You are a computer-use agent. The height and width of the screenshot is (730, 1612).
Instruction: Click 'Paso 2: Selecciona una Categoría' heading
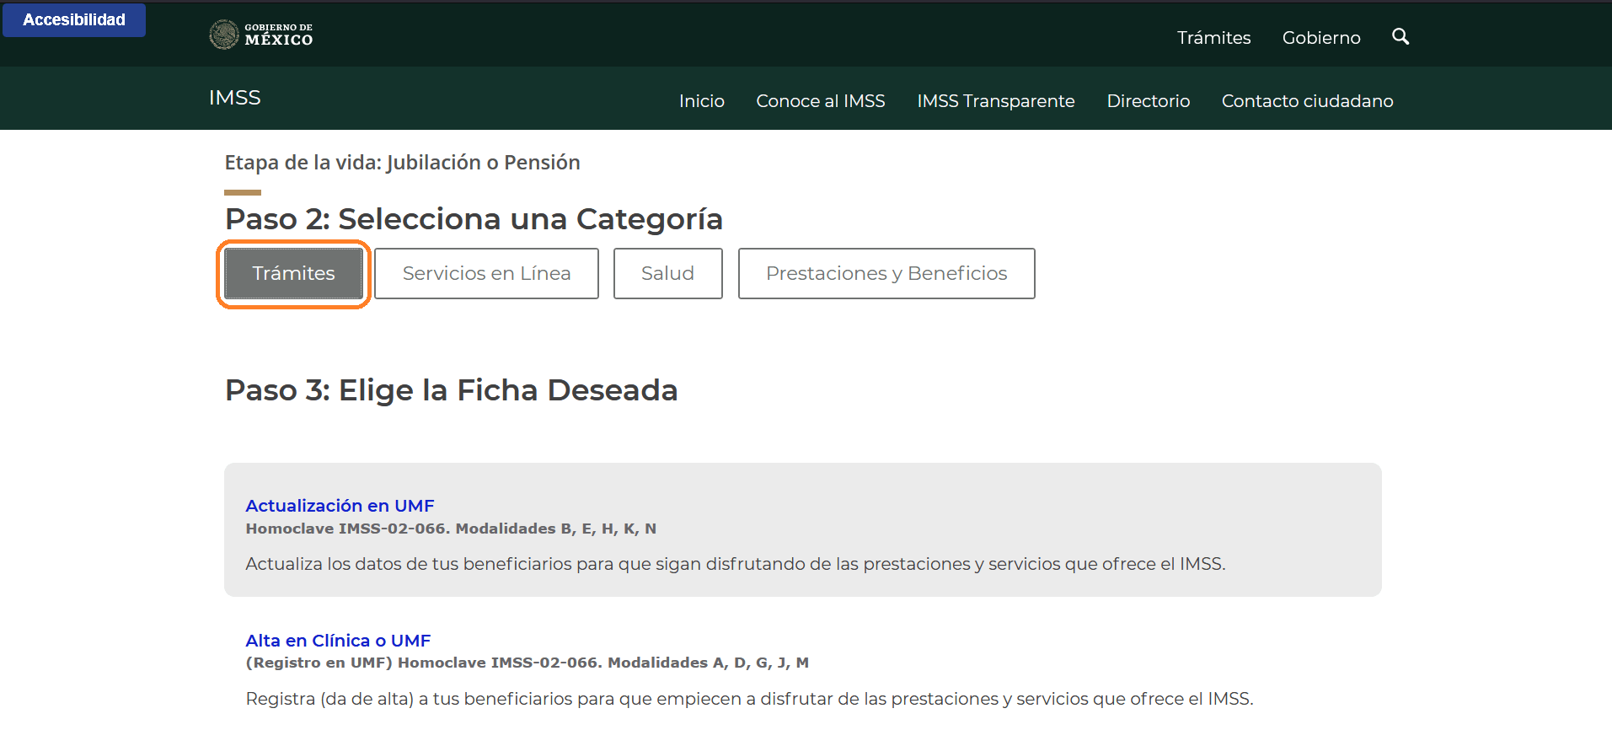[x=474, y=219]
